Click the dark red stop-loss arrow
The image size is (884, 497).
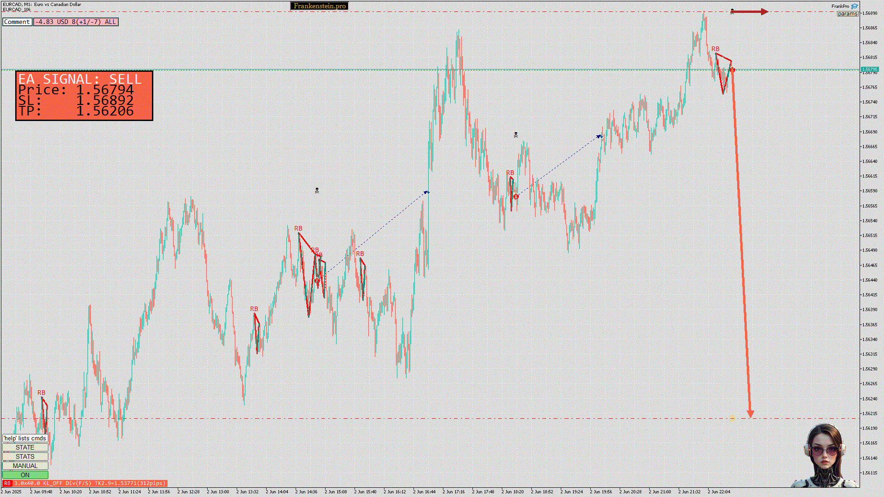[x=750, y=12]
